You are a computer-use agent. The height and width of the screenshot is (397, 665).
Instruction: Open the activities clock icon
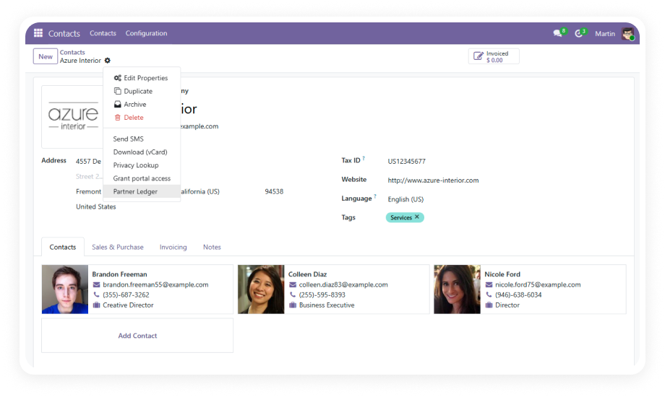pyautogui.click(x=578, y=33)
